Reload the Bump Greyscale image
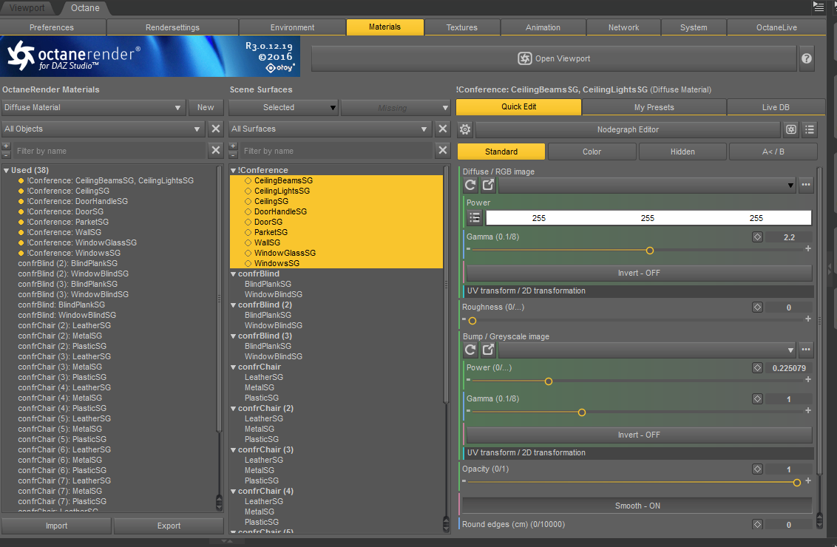The width and height of the screenshot is (837, 547). [470, 350]
